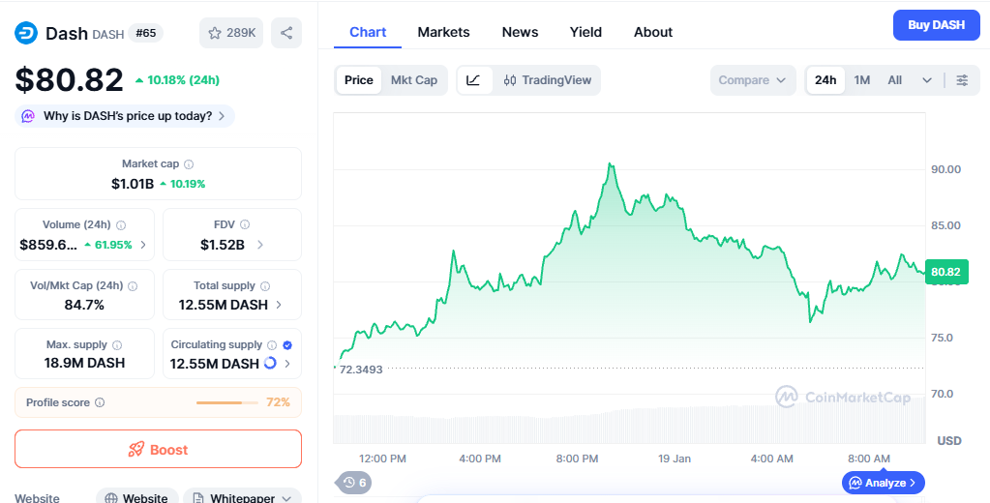Click info icon beside Profile score

click(100, 402)
